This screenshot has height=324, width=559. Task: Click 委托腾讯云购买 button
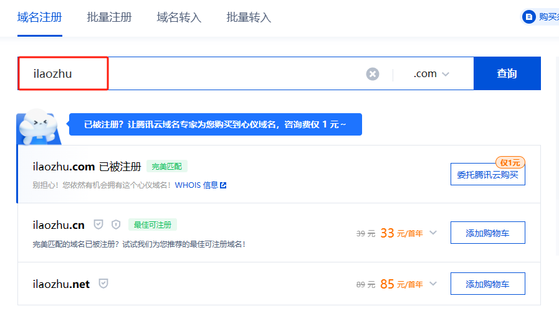pyautogui.click(x=488, y=174)
